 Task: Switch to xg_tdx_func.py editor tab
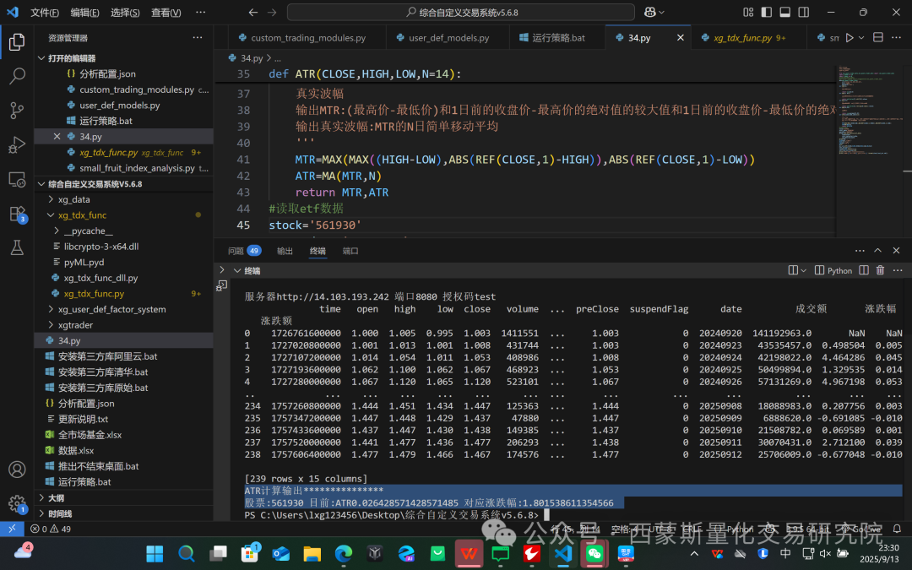click(748, 38)
